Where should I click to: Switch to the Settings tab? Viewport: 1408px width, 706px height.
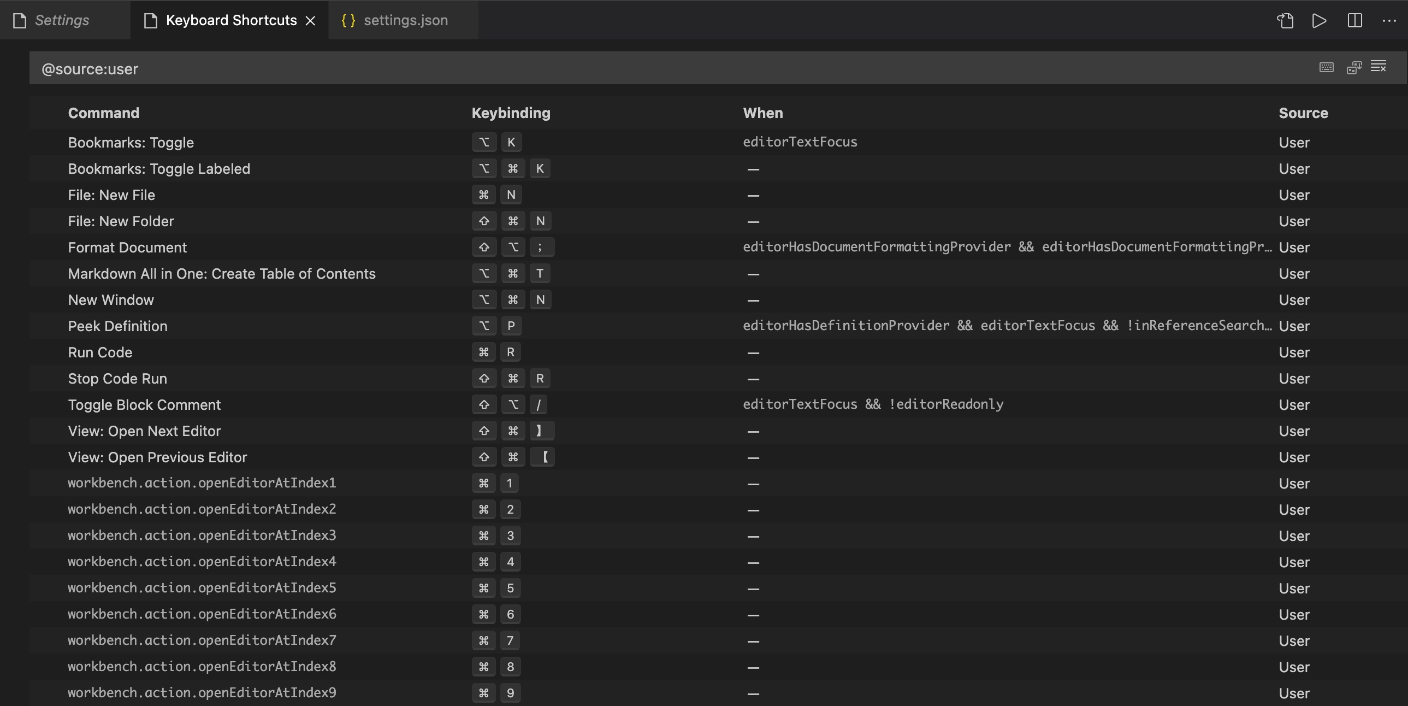click(61, 21)
